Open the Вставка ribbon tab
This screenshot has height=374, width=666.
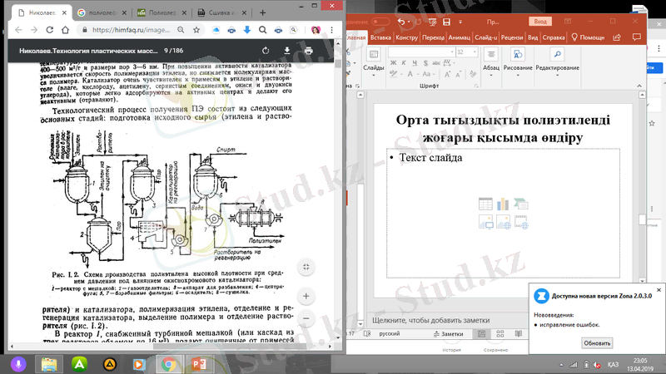click(x=380, y=37)
